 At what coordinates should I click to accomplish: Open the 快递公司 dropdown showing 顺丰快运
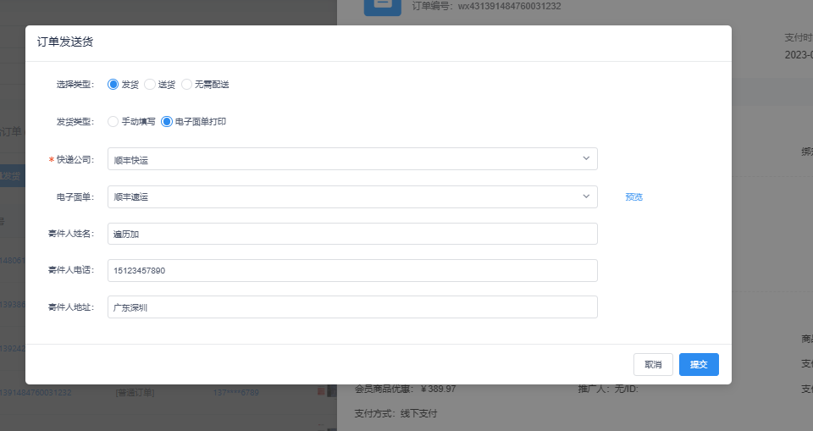pyautogui.click(x=352, y=158)
